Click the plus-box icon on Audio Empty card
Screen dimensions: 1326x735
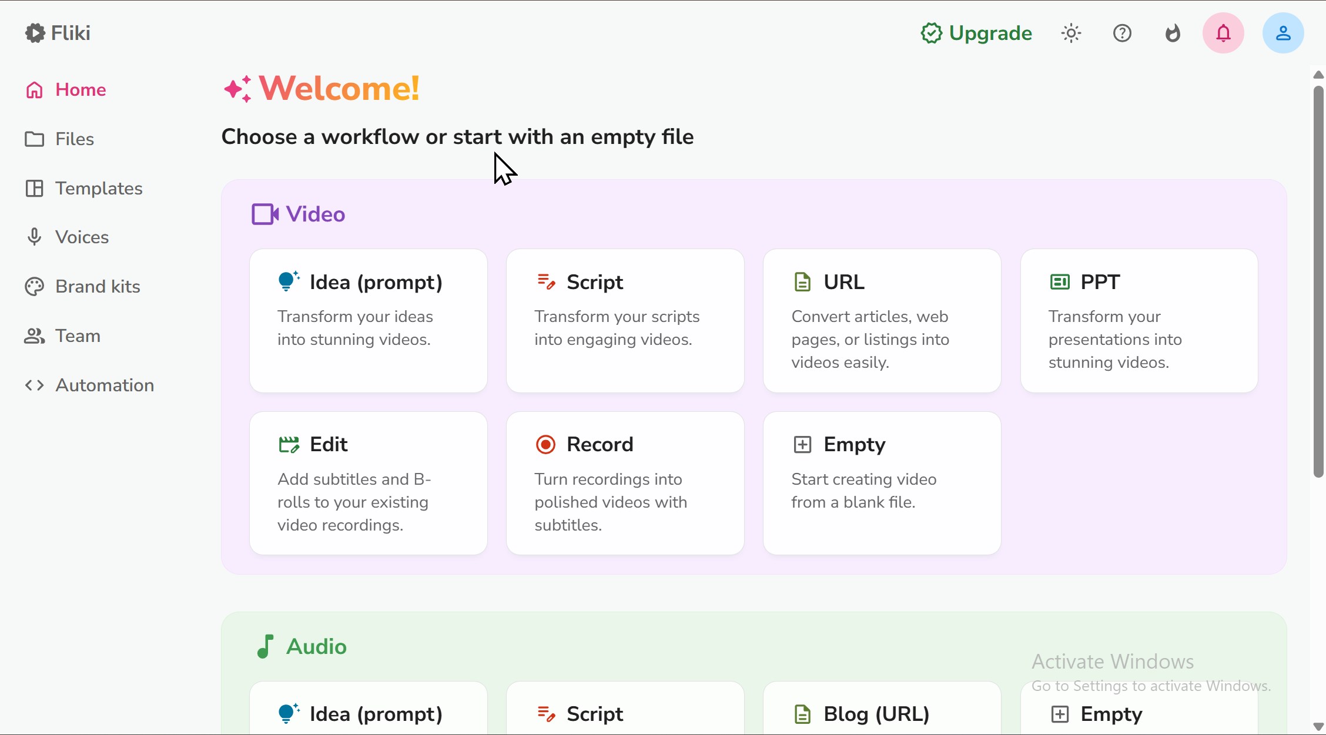pyautogui.click(x=1060, y=714)
